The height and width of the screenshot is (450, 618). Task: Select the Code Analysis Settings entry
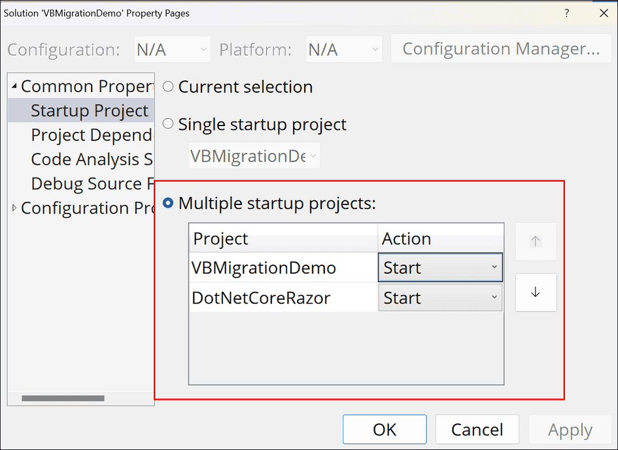click(91, 159)
